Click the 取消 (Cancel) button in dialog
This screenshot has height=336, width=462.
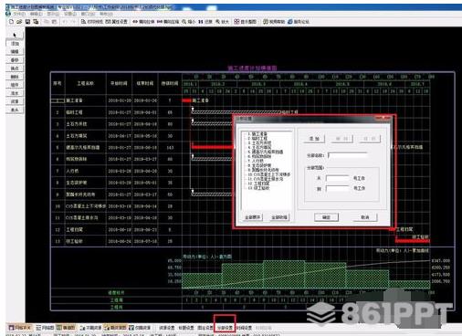point(365,217)
